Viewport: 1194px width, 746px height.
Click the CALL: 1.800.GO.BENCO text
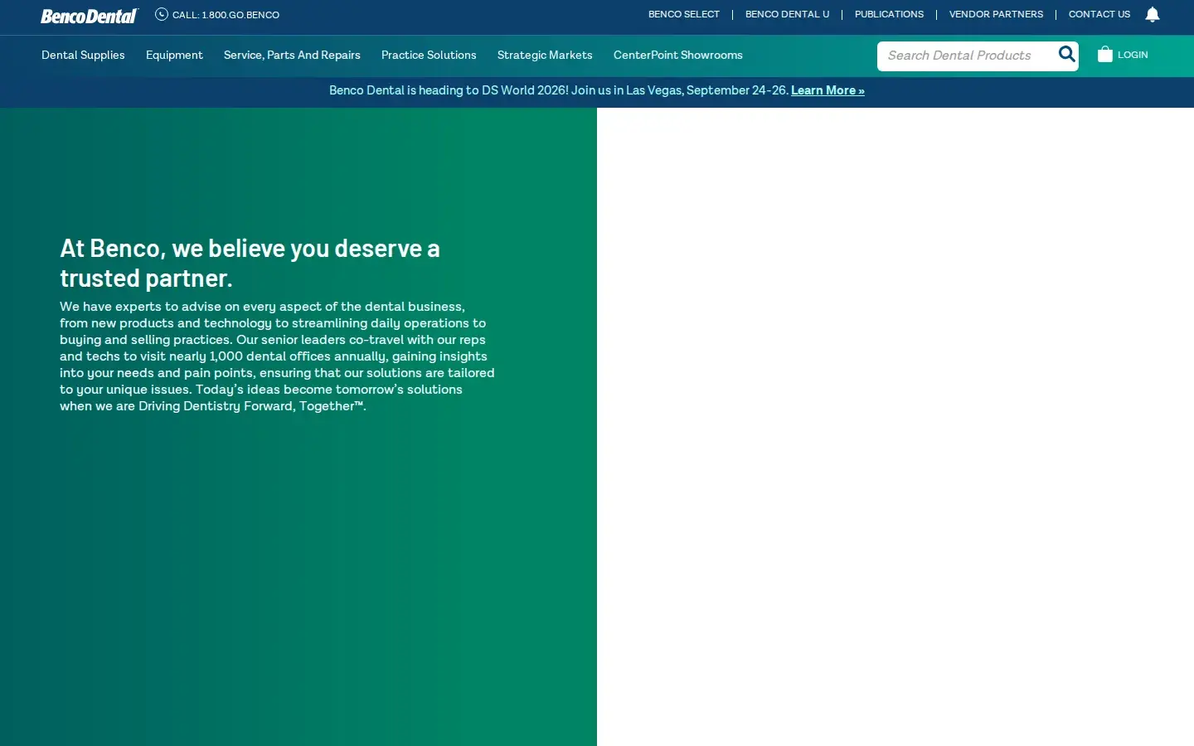[226, 15]
